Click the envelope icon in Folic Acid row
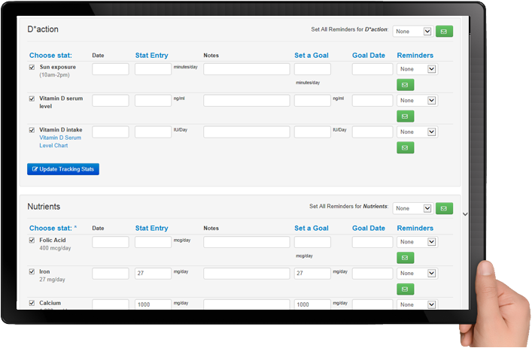The image size is (532, 348). pos(405,258)
